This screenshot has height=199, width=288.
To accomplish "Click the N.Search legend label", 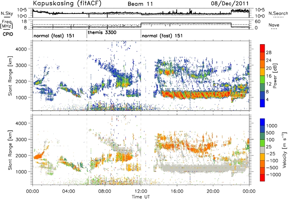I will click(x=278, y=13).
